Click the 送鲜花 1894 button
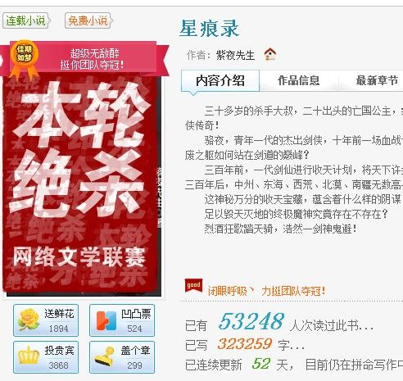The width and height of the screenshot is (403, 381). click(x=46, y=320)
